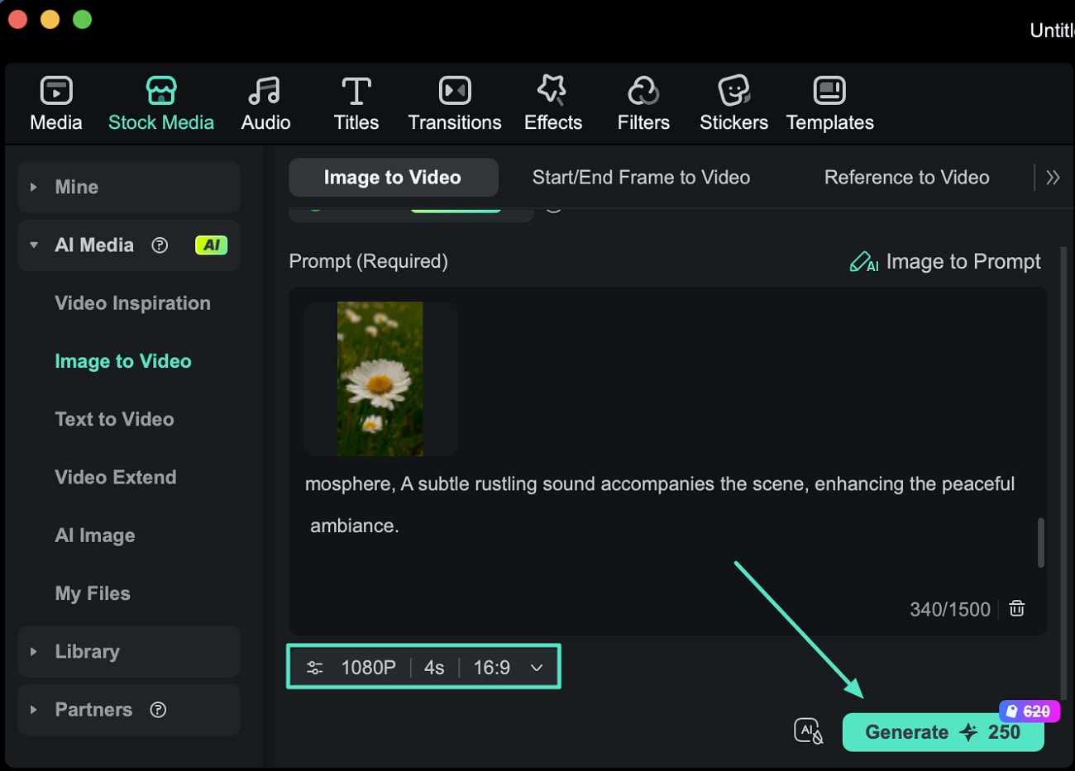
Task: Click the AI Media help icon
Action: pos(160,245)
